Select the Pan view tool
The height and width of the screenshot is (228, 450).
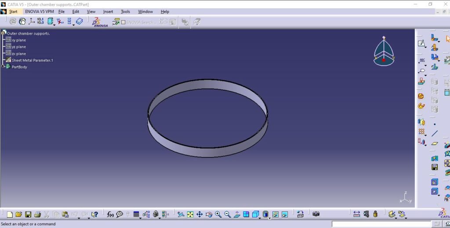click(x=200, y=214)
